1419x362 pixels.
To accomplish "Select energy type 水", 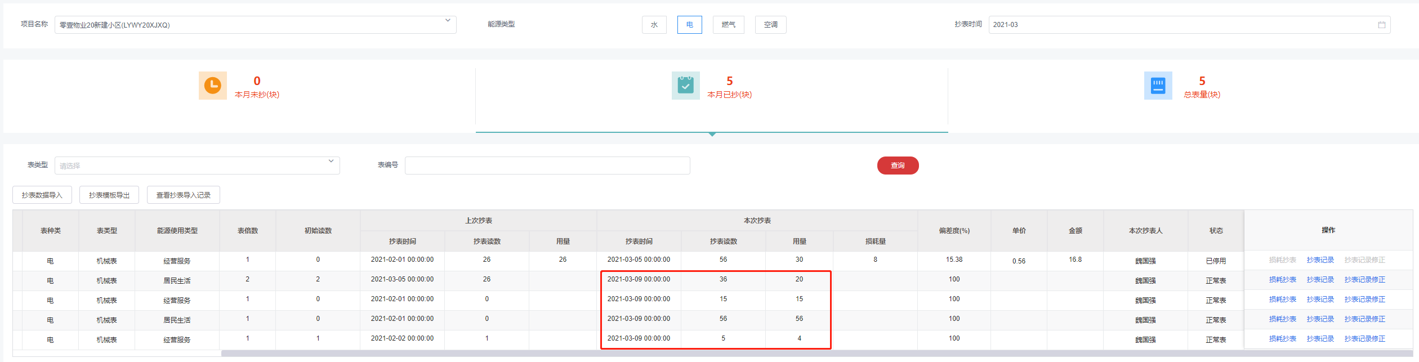I will [654, 25].
